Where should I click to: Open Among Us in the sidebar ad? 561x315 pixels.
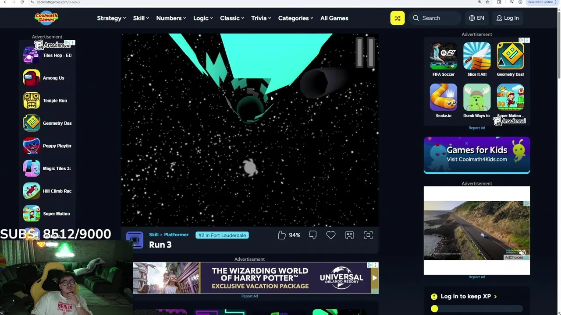click(x=44, y=78)
